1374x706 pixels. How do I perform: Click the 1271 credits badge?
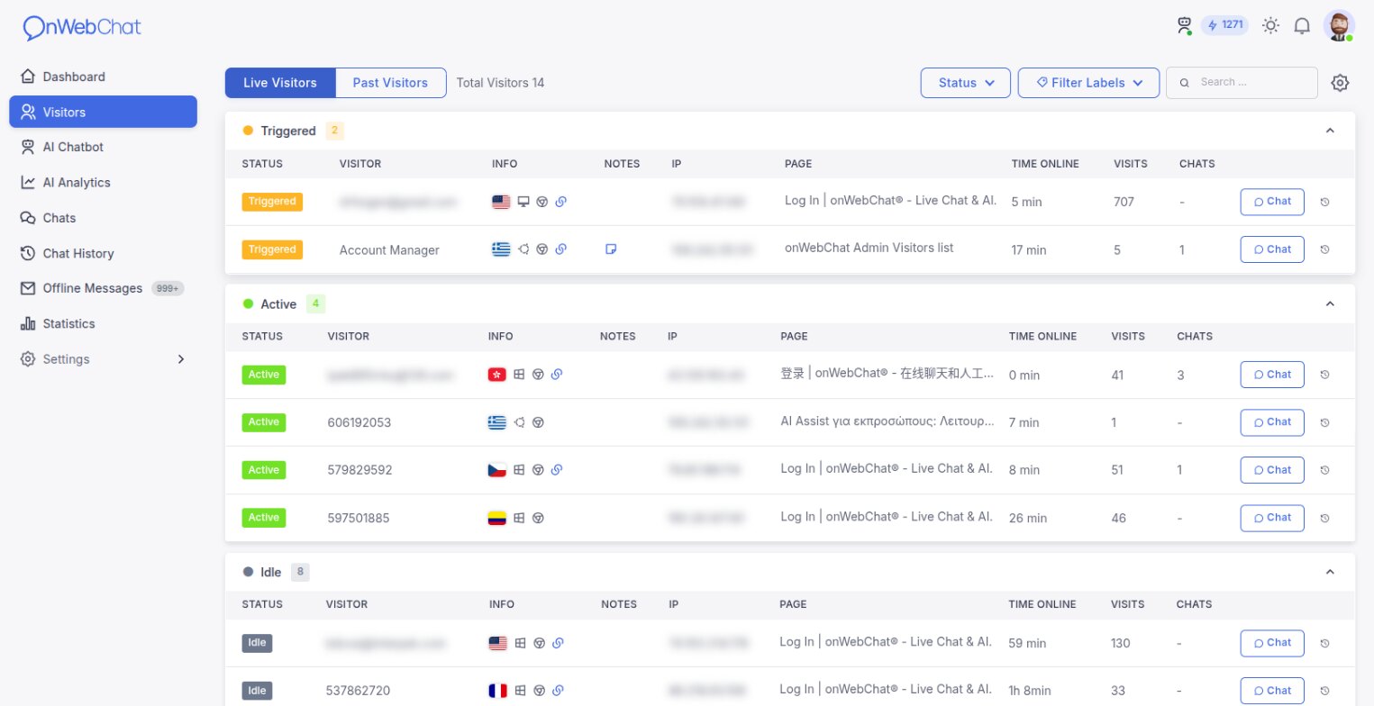click(x=1224, y=25)
